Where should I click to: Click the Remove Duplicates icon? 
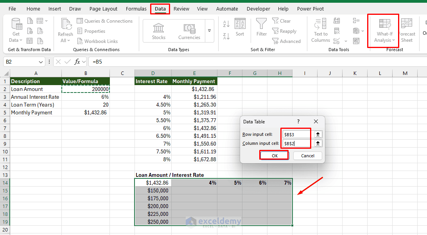point(337,31)
